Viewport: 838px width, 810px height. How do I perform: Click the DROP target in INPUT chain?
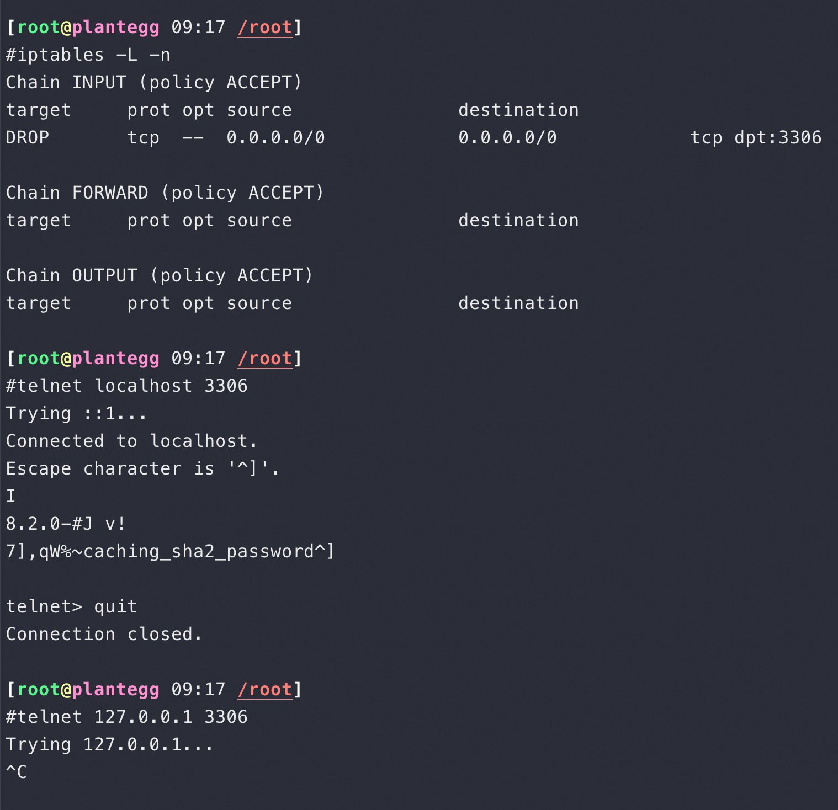pos(28,137)
